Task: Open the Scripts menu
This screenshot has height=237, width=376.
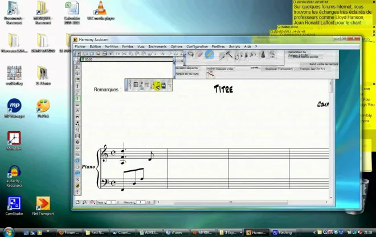Action: (x=234, y=47)
